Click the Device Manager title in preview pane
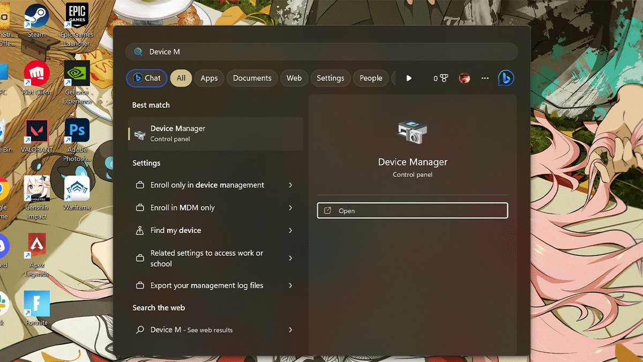 (413, 162)
